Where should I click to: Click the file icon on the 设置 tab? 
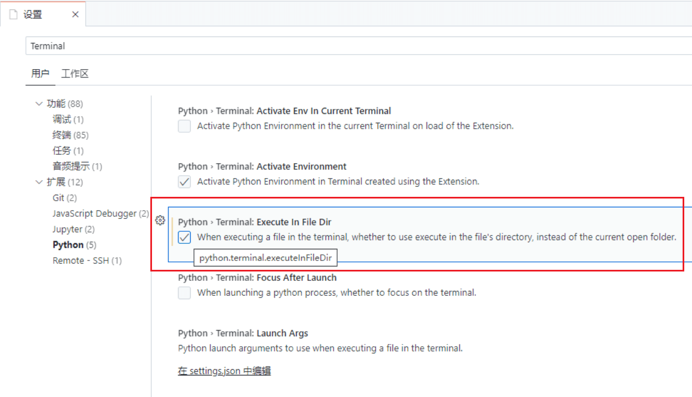point(13,14)
